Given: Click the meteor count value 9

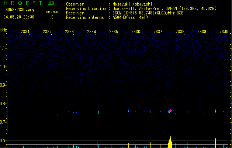Looking at the screenshot, I should pos(52,17).
